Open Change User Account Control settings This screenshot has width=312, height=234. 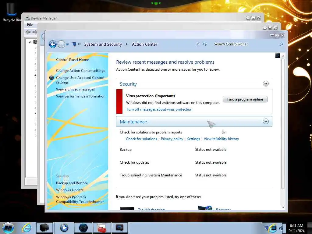click(x=80, y=80)
